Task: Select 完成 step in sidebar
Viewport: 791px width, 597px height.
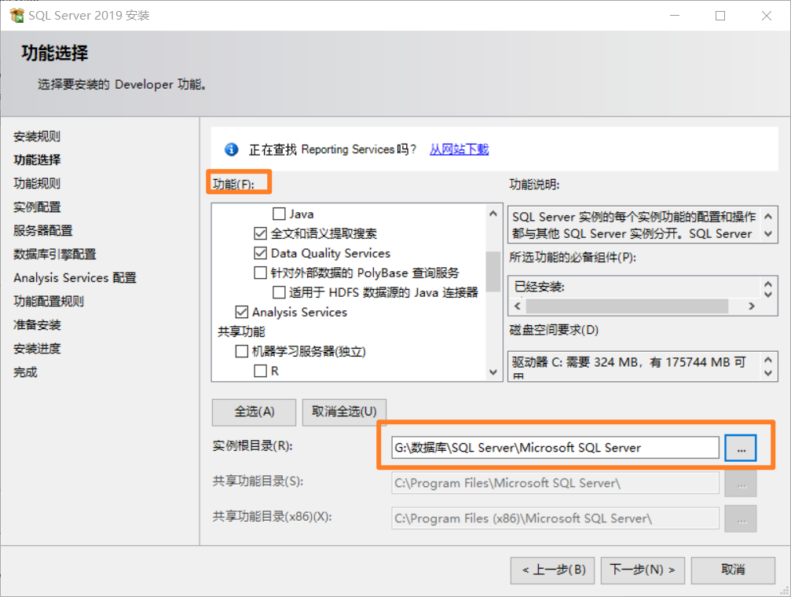Action: [x=25, y=372]
